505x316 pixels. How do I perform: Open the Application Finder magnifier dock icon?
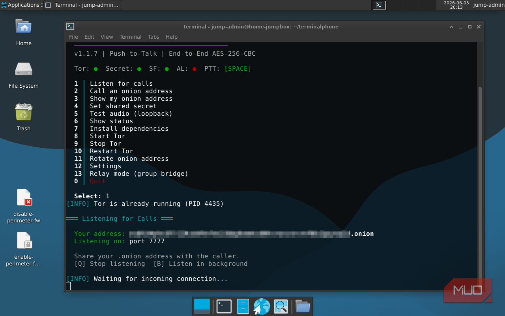click(x=281, y=306)
